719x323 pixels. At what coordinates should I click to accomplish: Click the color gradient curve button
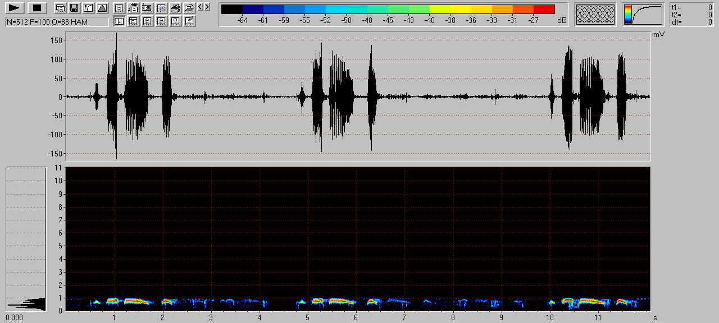(643, 15)
